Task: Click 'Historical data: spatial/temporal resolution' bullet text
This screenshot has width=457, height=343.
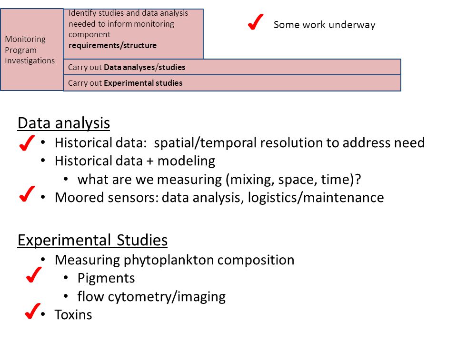Action: (239, 143)
